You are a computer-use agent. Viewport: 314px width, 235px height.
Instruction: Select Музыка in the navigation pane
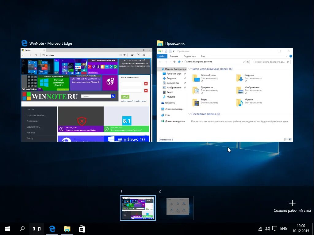pos(170,97)
